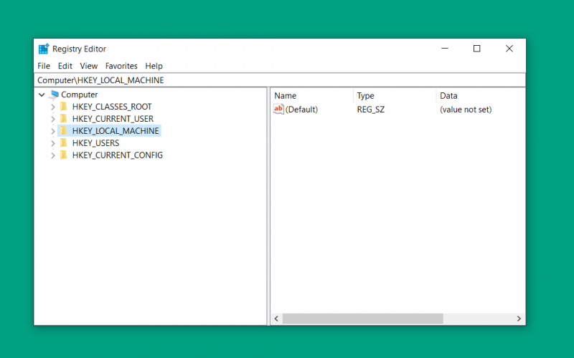The height and width of the screenshot is (358, 574).
Task: Click the HKEY_USERS folder icon
Action: coord(64,142)
